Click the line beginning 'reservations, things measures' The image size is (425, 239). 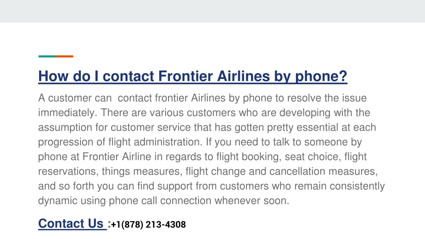click(208, 171)
